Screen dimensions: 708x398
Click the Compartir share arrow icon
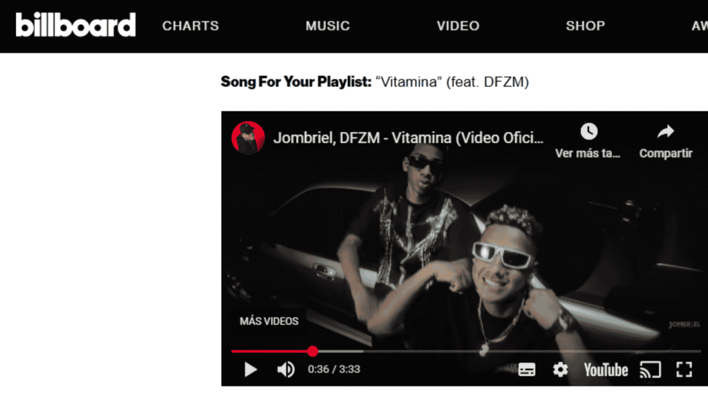[666, 131]
